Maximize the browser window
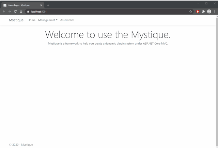This screenshot has height=148, width=218. [x=206, y=3]
